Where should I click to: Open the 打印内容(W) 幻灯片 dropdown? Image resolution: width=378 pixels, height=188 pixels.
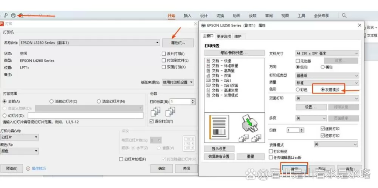(19, 137)
